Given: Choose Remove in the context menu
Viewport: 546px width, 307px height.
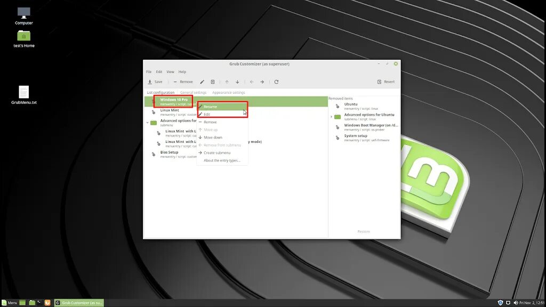Looking at the screenshot, I should tap(222, 122).
